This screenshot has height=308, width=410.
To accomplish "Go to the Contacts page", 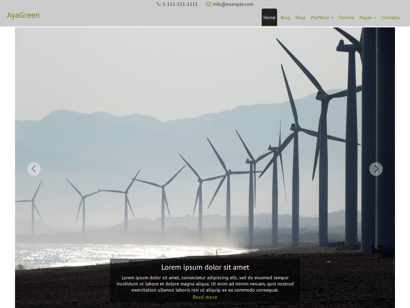I will click(x=391, y=17).
